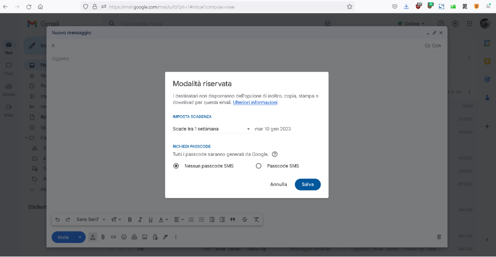Click the browser address bar URL field

pos(218,7)
